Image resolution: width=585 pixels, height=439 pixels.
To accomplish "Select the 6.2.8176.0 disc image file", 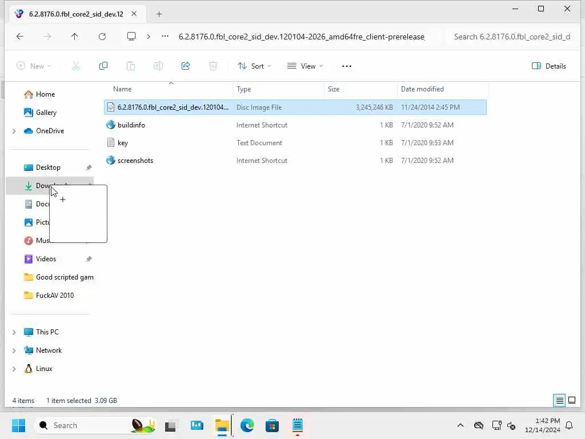I will point(295,107).
